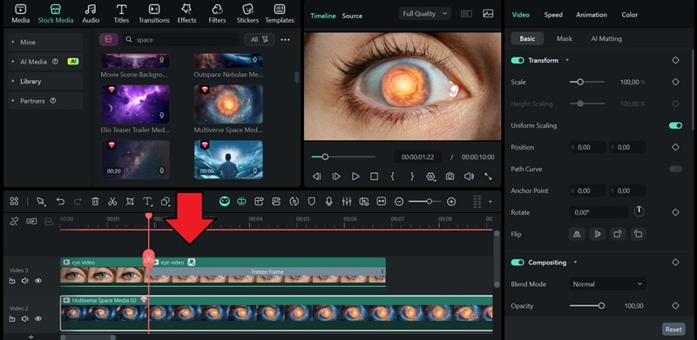Click the Reset button
Viewport: 697px width, 340px height.
pyautogui.click(x=673, y=330)
